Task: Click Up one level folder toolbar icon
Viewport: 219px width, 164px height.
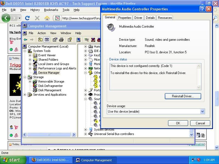Action: point(40,40)
